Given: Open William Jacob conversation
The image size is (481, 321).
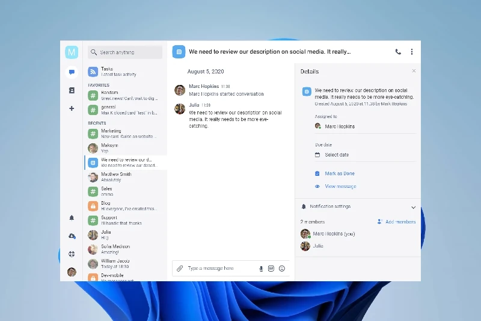Looking at the screenshot, I should point(126,264).
